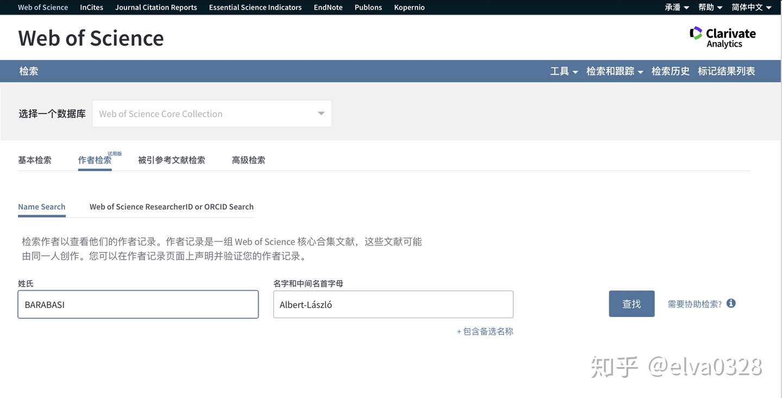Open 检索历史 in the navigation bar
The image size is (782, 398).
click(x=670, y=71)
